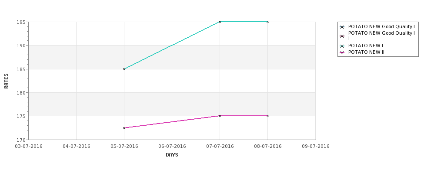Click magenta data point at 08-07-2016
This screenshot has width=424, height=186.
pyautogui.click(x=267, y=116)
